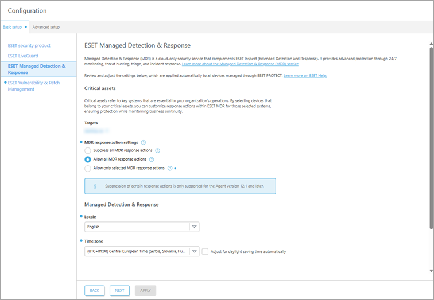Click the scroll down arrow at the bottom of the scrollbar
434x300 pixels.
(431, 271)
